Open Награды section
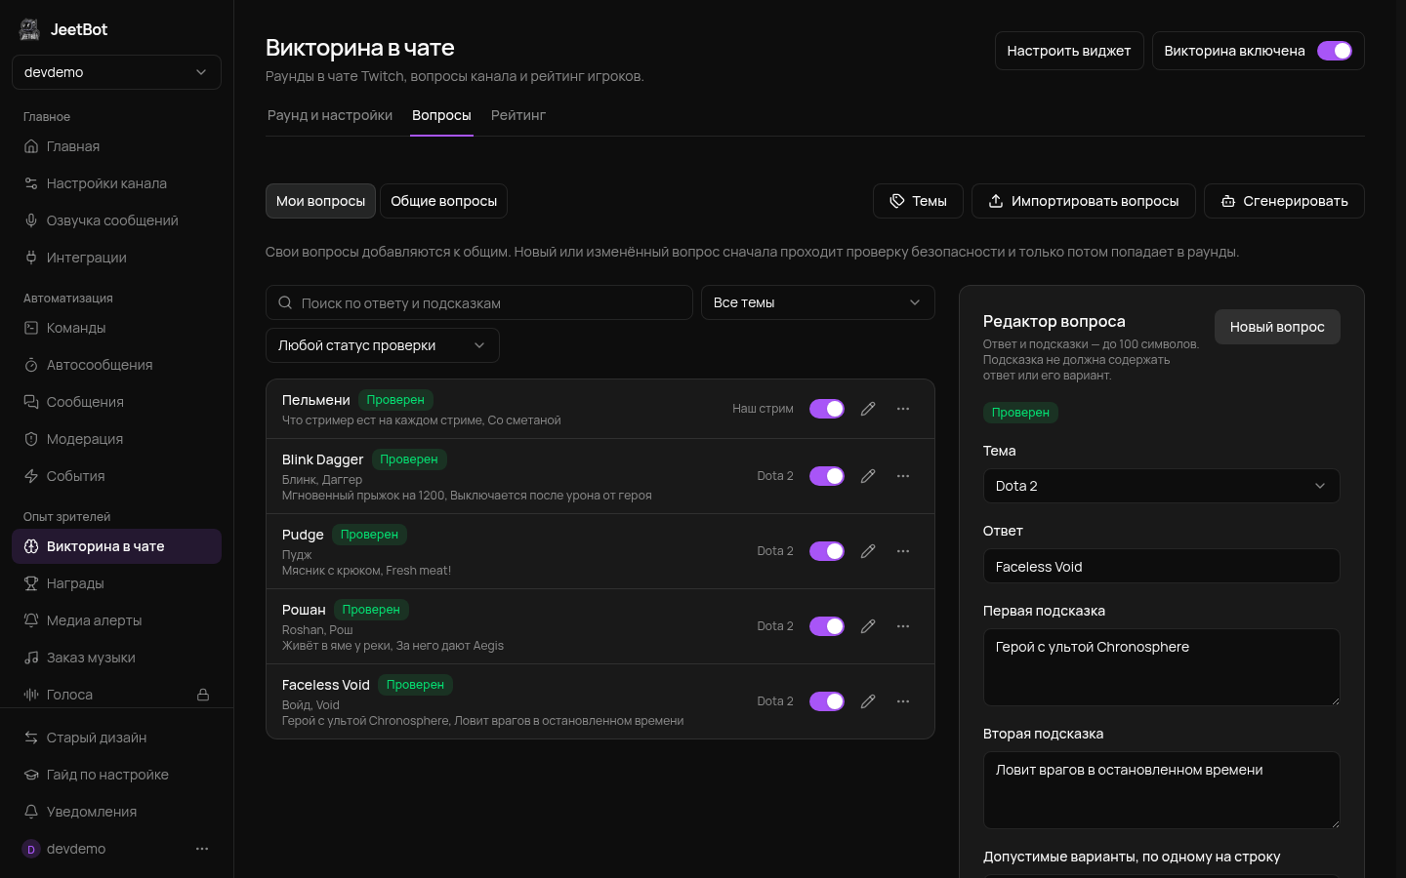This screenshot has height=878, width=1406. (116, 583)
